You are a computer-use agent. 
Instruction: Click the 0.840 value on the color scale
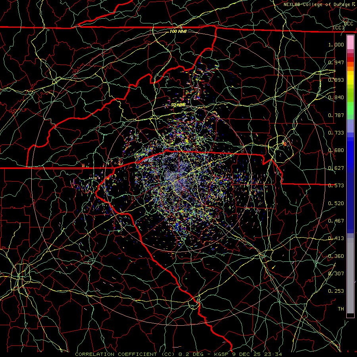click(336, 98)
